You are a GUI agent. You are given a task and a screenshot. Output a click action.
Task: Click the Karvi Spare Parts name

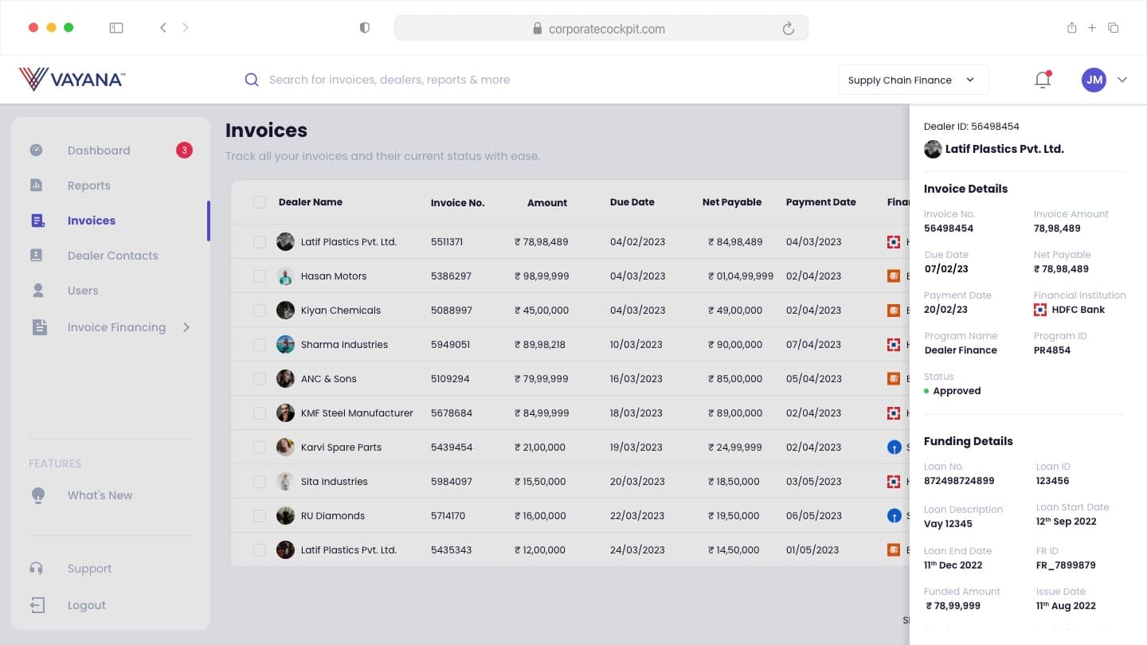(x=341, y=448)
